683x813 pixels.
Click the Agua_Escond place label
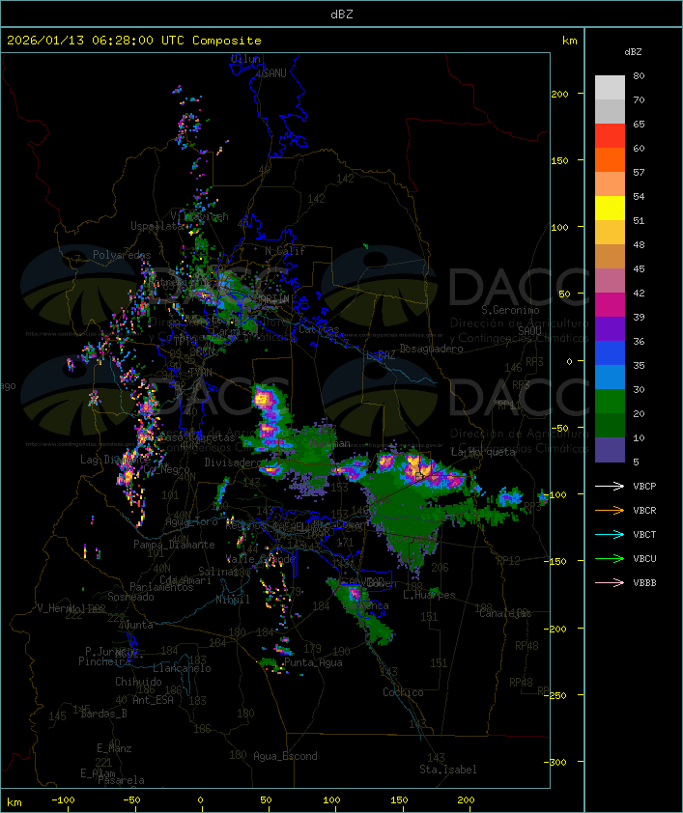(285, 756)
